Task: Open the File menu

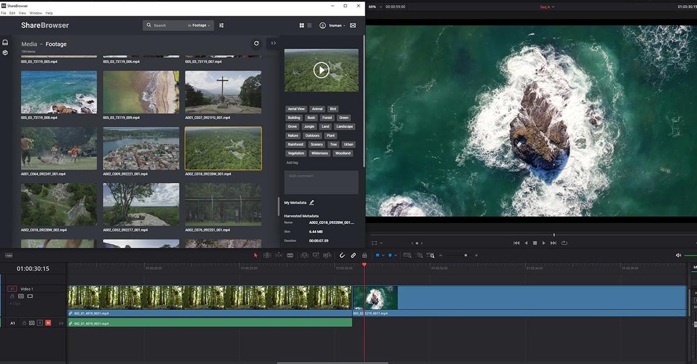Action: tap(3, 13)
